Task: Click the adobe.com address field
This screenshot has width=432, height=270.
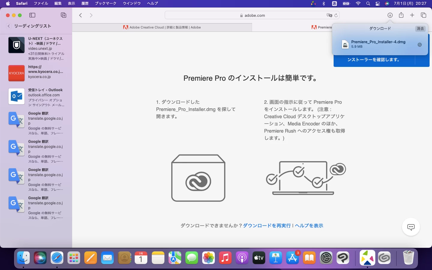Action: pos(252,15)
